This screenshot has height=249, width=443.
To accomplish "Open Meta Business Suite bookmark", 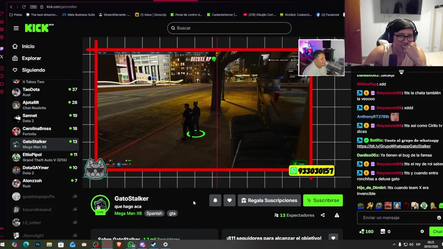I will pyautogui.click(x=78, y=15).
